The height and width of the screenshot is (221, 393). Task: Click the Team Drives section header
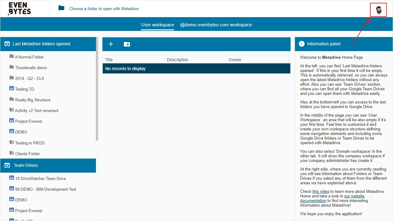click(48, 165)
